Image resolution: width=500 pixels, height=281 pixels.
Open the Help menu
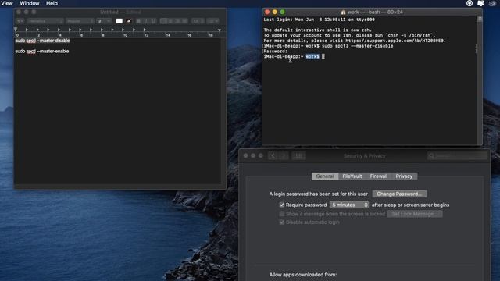[x=52, y=3]
